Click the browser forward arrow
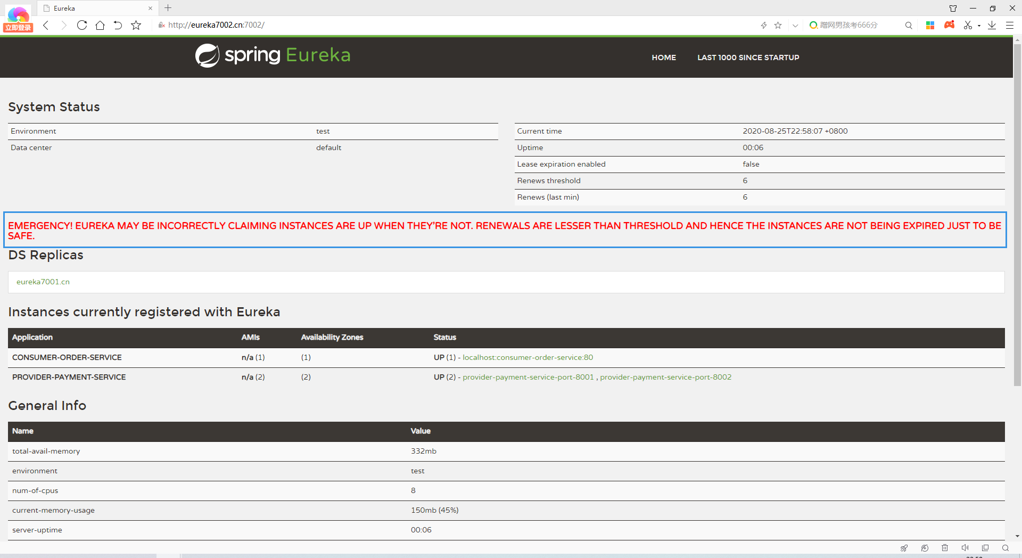The width and height of the screenshot is (1022, 558). click(64, 25)
